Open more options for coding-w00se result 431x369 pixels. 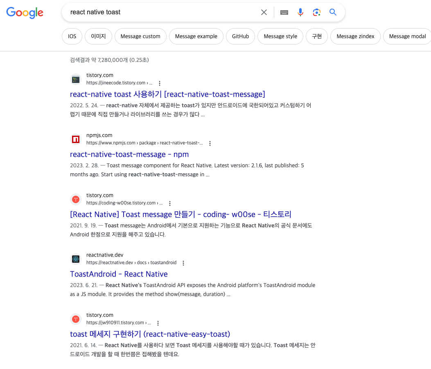[169, 203]
